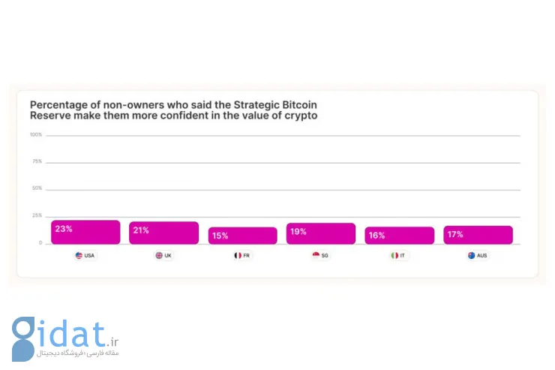
Task: Select the 21% UK bar
Action: tap(164, 233)
